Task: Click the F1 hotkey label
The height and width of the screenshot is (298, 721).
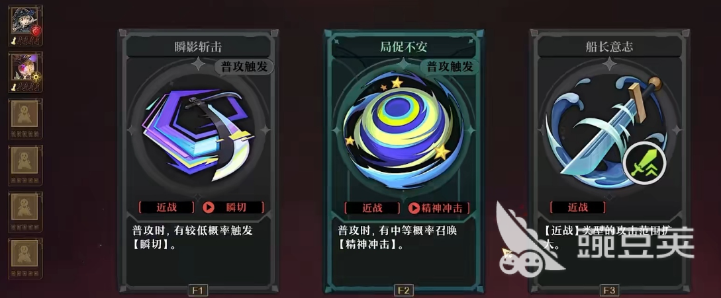Action: pos(198,290)
